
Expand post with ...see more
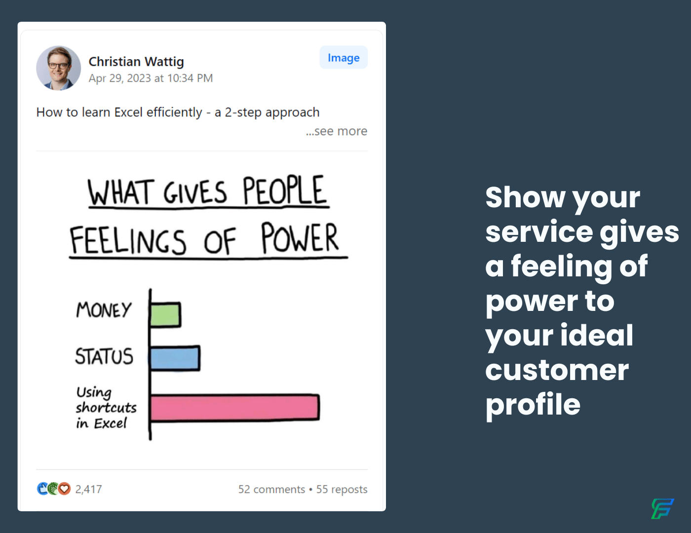(x=337, y=131)
